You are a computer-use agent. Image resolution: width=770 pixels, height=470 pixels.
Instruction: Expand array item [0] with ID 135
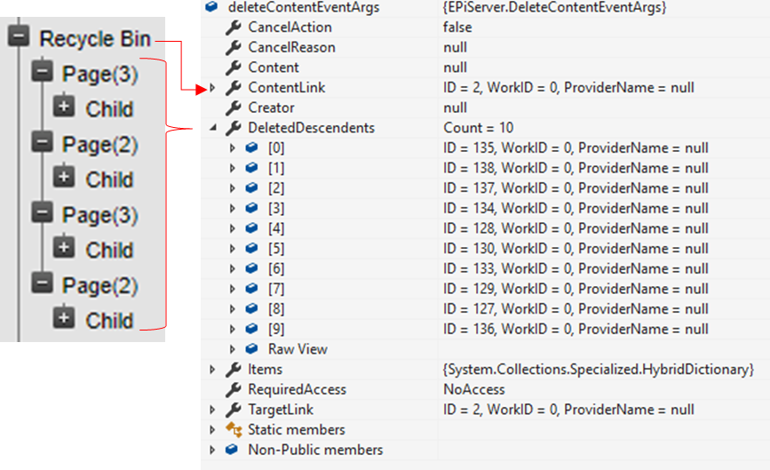pyautogui.click(x=233, y=148)
